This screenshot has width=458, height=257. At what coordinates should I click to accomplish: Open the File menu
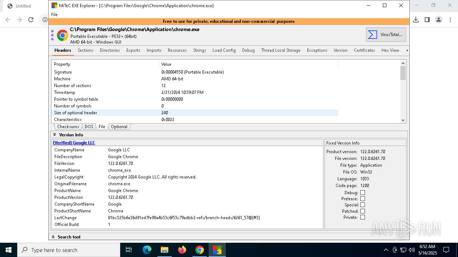point(54,15)
